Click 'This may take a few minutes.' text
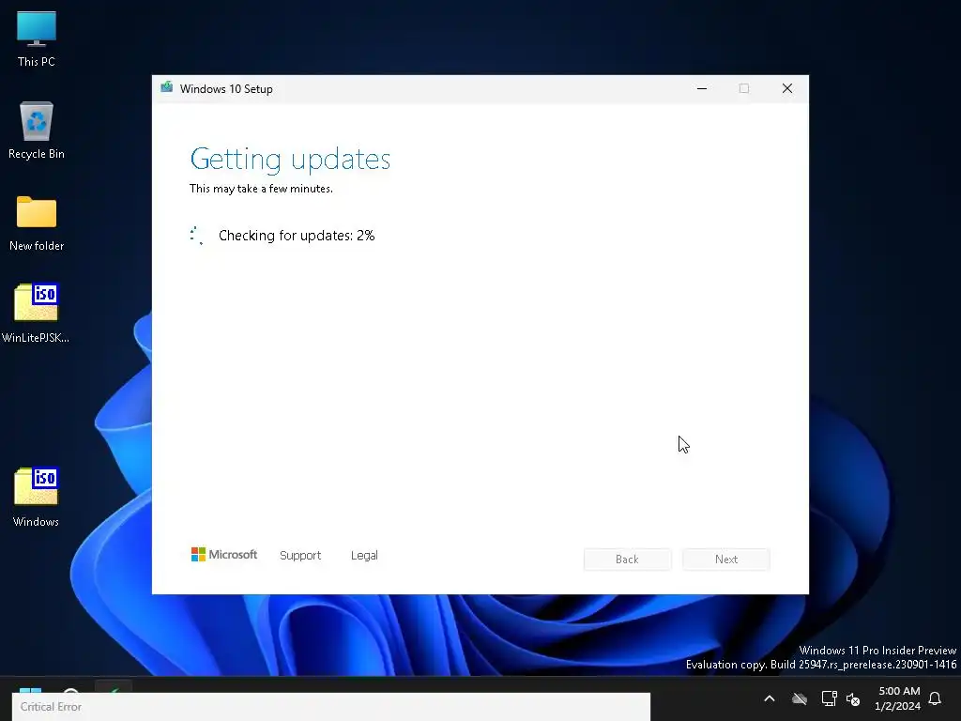961x721 pixels. pos(261,189)
